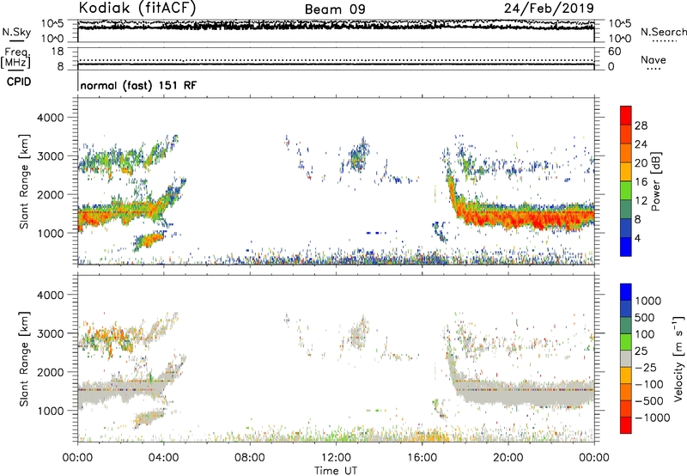
Task: Select the 'CPID' row label
Action: coord(19,82)
